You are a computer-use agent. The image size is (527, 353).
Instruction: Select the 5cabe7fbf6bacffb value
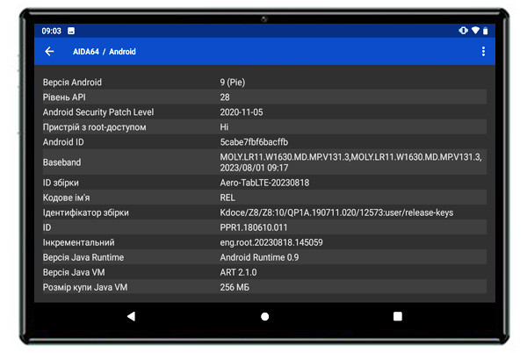click(254, 142)
